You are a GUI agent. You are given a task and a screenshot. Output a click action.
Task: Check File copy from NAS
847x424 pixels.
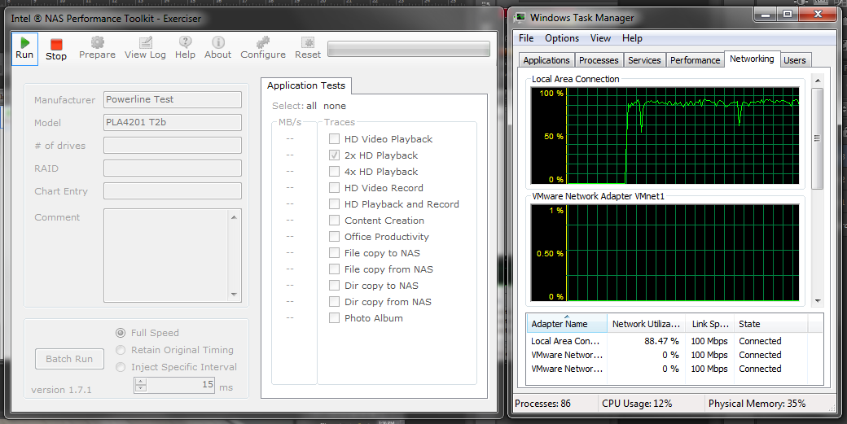pyautogui.click(x=335, y=269)
